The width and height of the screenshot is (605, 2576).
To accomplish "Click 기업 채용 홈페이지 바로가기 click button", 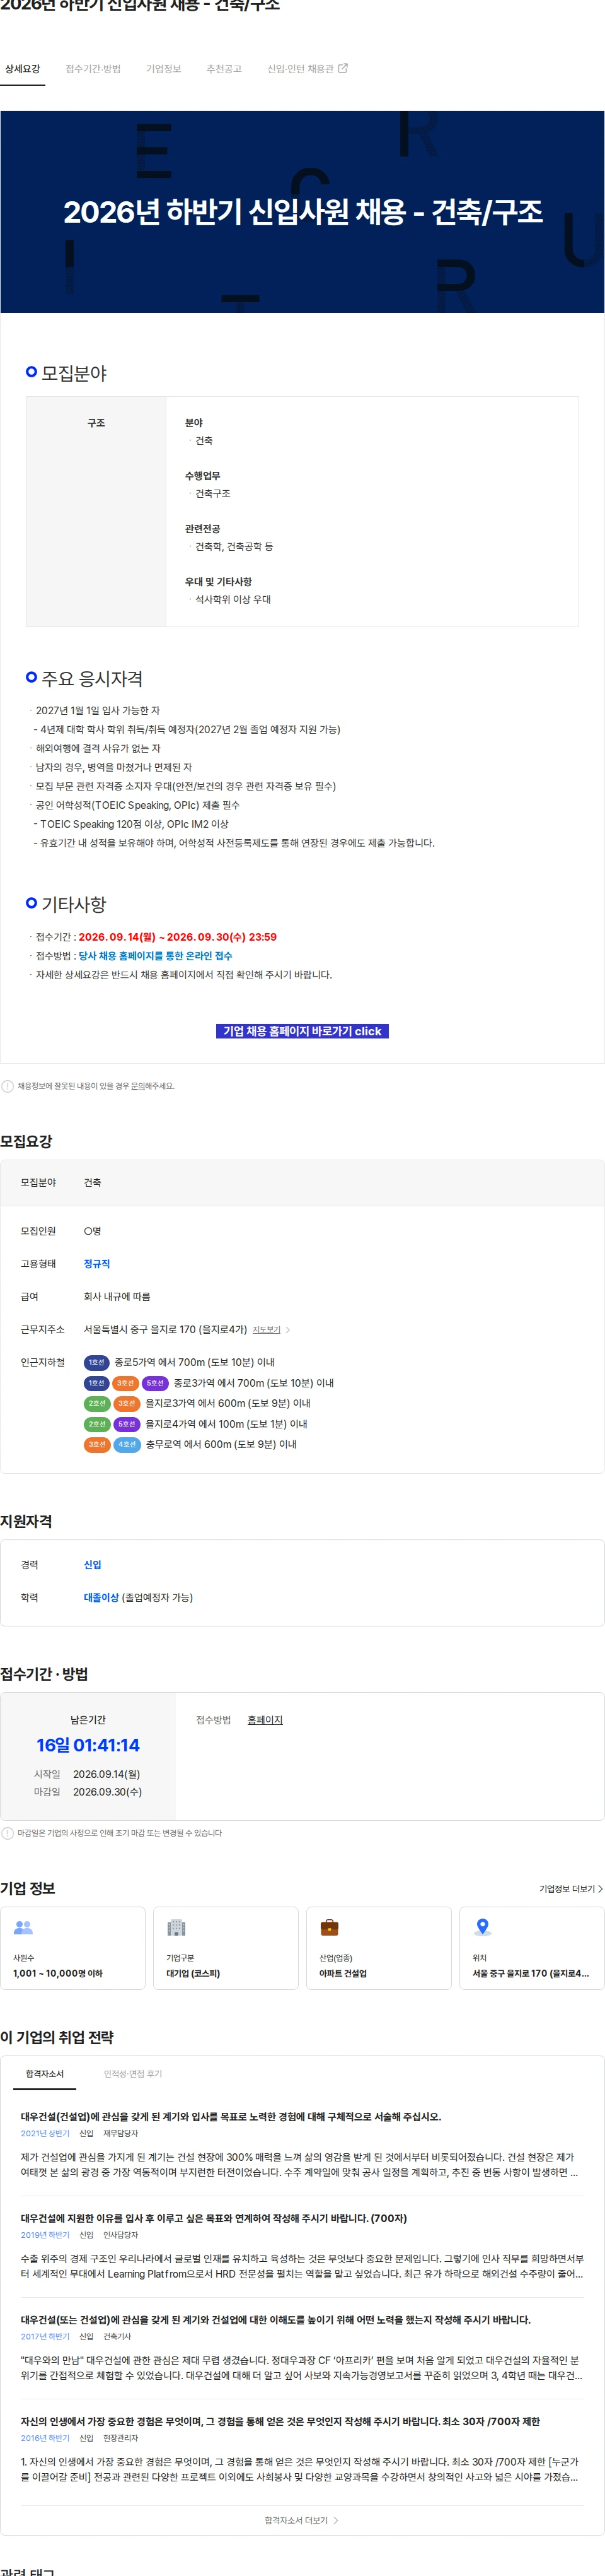I will (x=302, y=1031).
